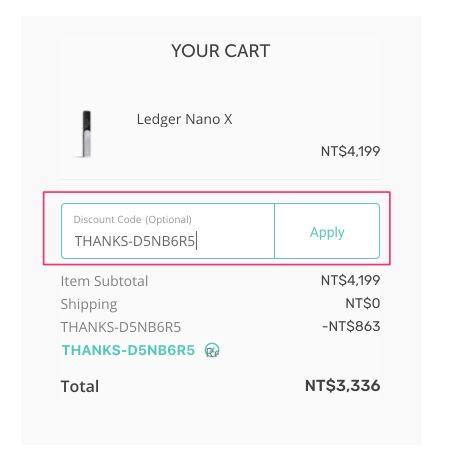The width and height of the screenshot is (450, 461).
Task: Place cursor in typed THANKS-D5NB6R5 text
Action: point(135,241)
